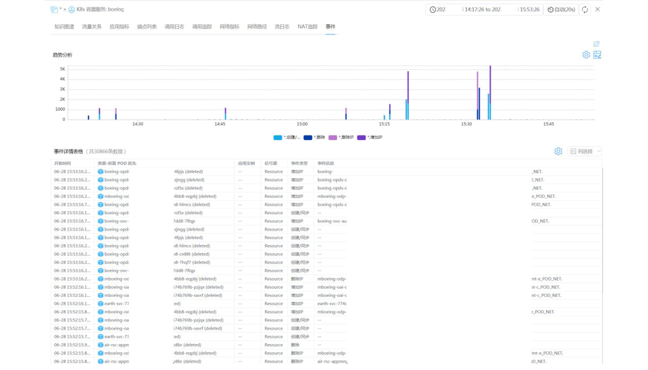The width and height of the screenshot is (648, 370).
Task: Click the 删除IP legend color swatch
Action: tap(333, 137)
